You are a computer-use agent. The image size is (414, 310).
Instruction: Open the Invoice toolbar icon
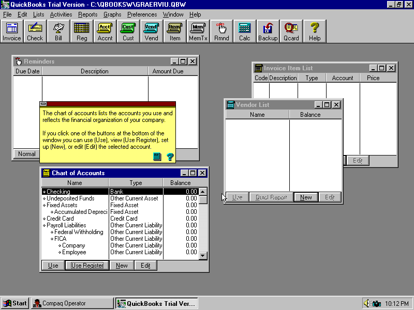[x=11, y=32]
